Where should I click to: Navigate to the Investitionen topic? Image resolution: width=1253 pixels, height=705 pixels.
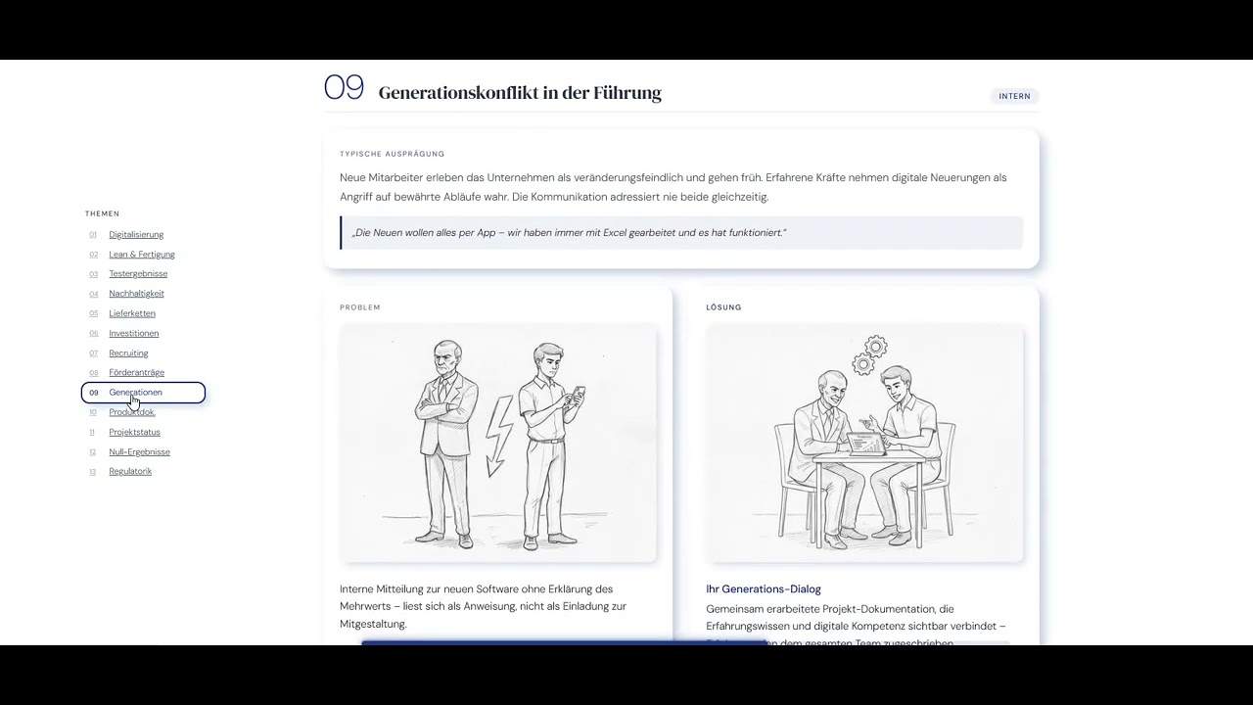134,333
